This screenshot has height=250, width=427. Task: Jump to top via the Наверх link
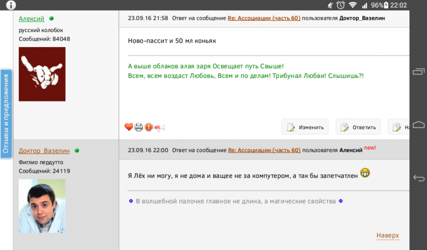pos(388,235)
